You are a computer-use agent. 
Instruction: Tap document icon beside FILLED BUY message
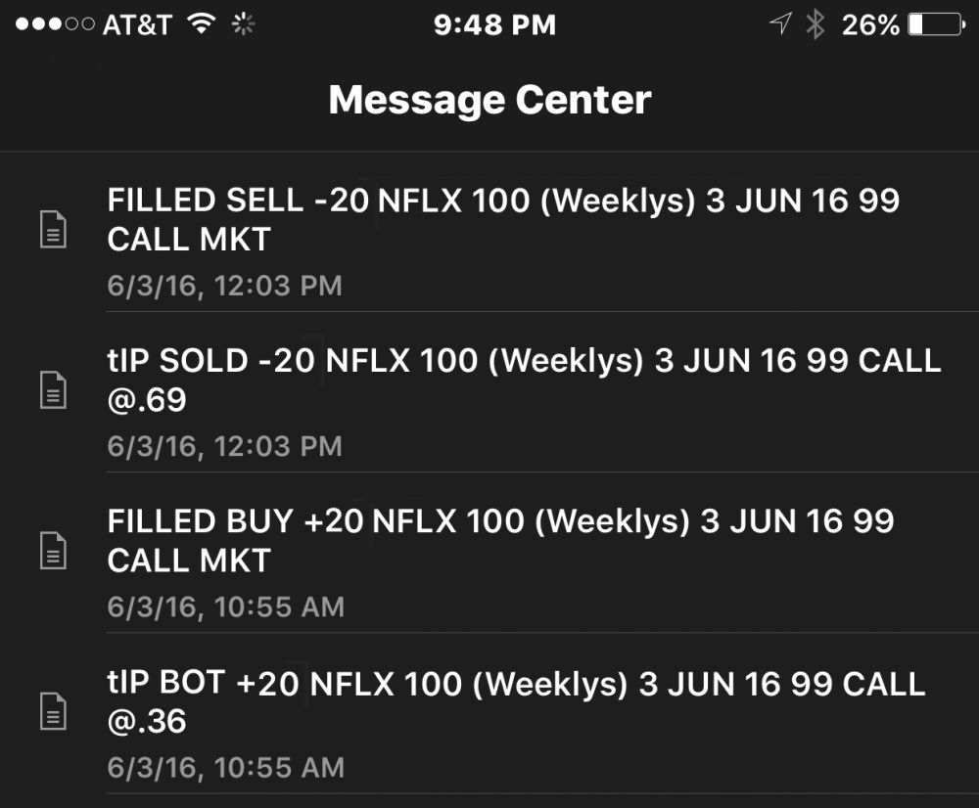pyautogui.click(x=53, y=551)
